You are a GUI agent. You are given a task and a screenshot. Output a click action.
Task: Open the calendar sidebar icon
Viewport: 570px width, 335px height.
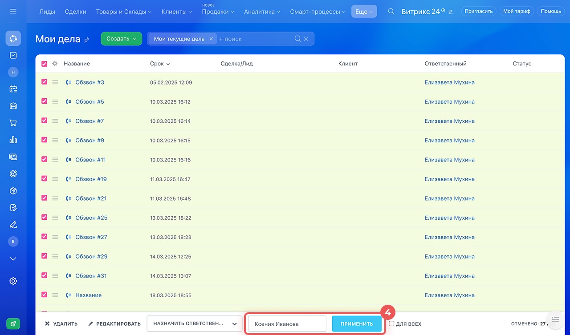click(13, 89)
